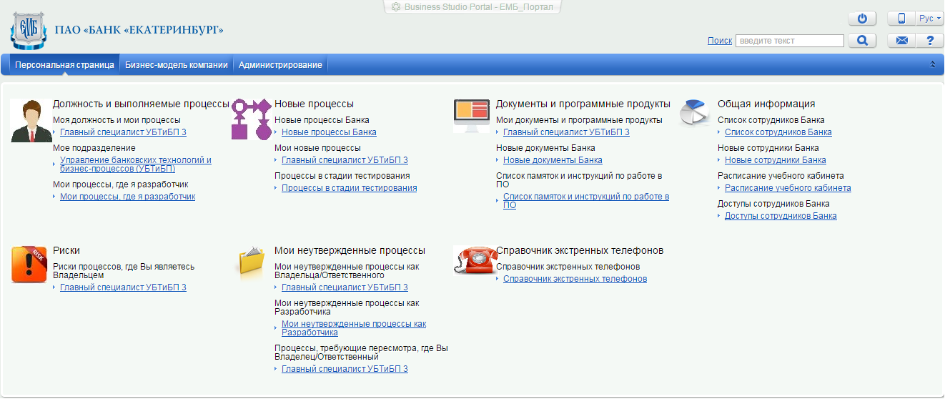Screen dimensions: 945x399
Task: Click the purple process diagram icon
Action: tap(252, 119)
